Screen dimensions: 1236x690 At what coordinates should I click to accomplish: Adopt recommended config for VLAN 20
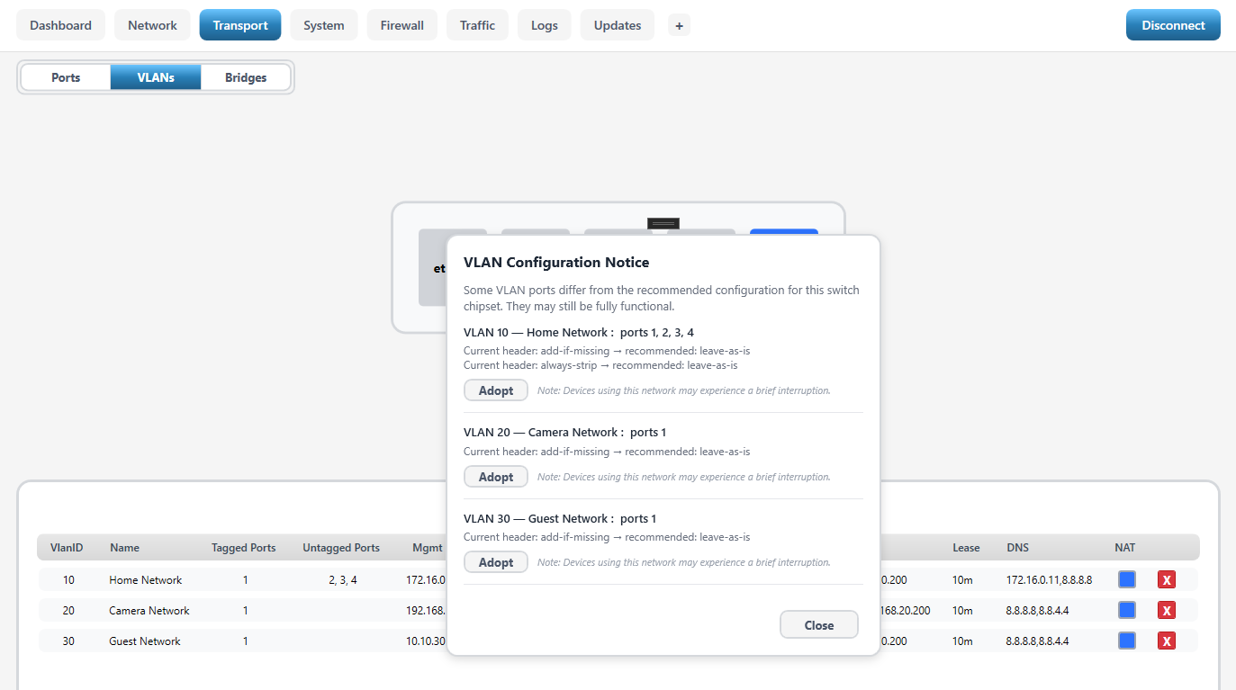496,477
